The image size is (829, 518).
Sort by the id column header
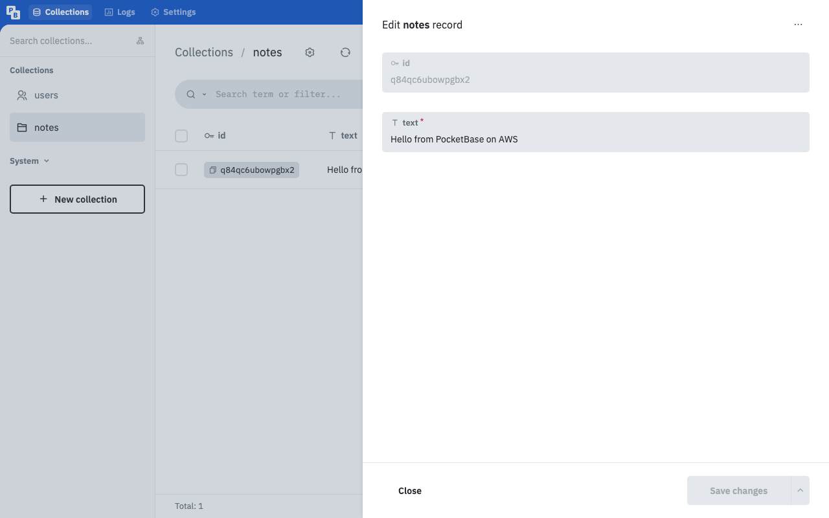(215, 136)
